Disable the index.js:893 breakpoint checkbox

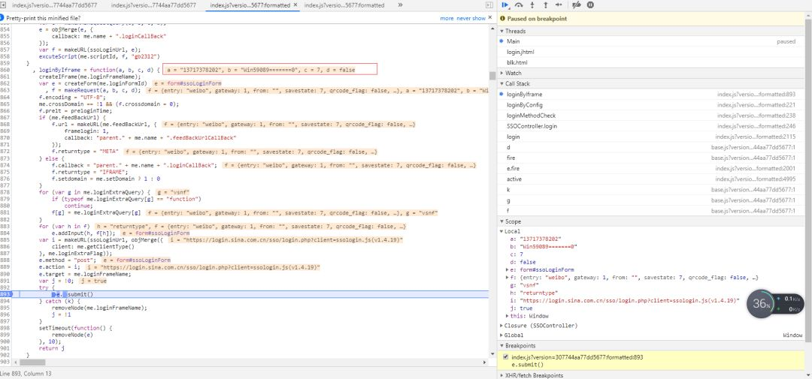click(506, 357)
